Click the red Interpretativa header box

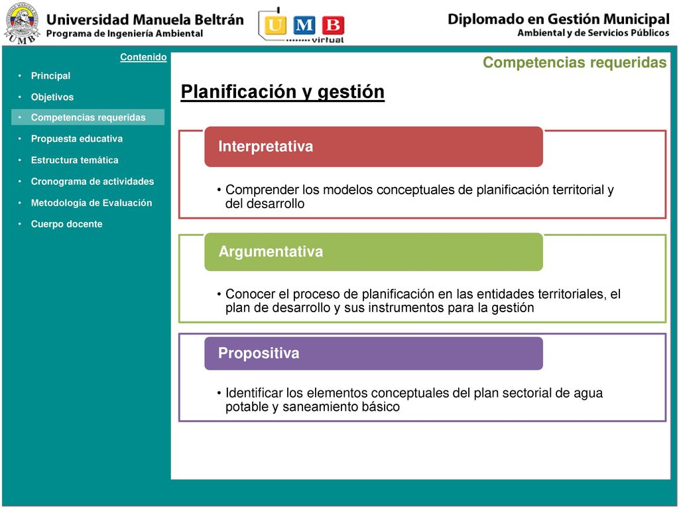pyautogui.click(x=374, y=146)
